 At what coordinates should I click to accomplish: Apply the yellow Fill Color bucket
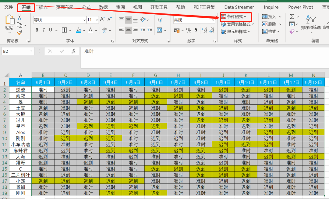click(79, 30)
